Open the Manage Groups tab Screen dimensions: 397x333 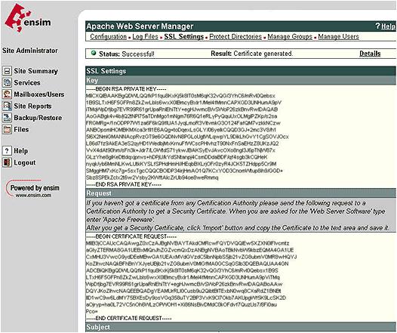point(290,37)
